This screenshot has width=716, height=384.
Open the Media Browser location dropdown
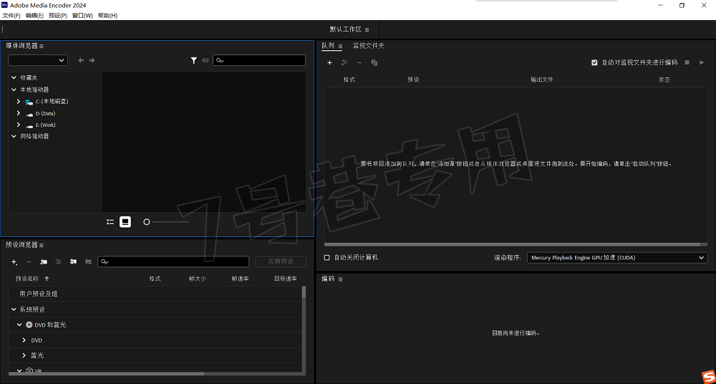tap(38, 60)
